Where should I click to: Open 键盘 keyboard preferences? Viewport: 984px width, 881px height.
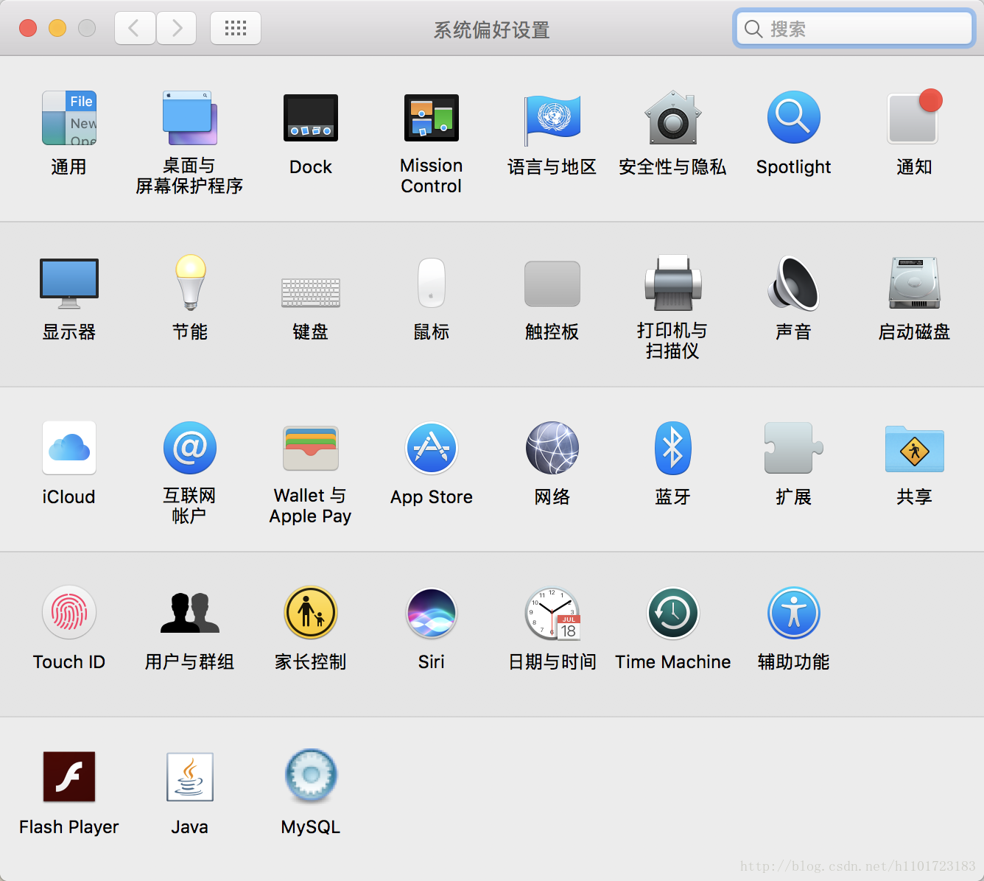311,292
